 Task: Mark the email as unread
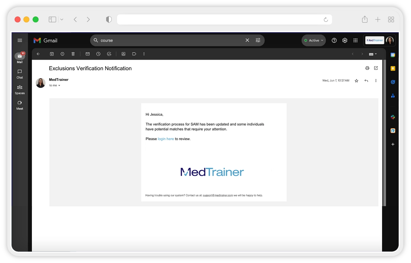[x=87, y=54]
